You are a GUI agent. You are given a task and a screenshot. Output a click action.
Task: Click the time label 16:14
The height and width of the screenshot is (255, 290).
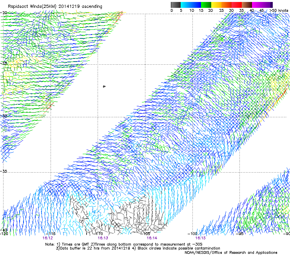(152, 238)
